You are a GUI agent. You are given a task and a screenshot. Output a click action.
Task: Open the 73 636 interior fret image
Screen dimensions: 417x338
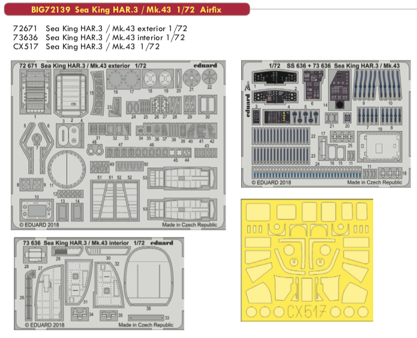tap(99, 284)
